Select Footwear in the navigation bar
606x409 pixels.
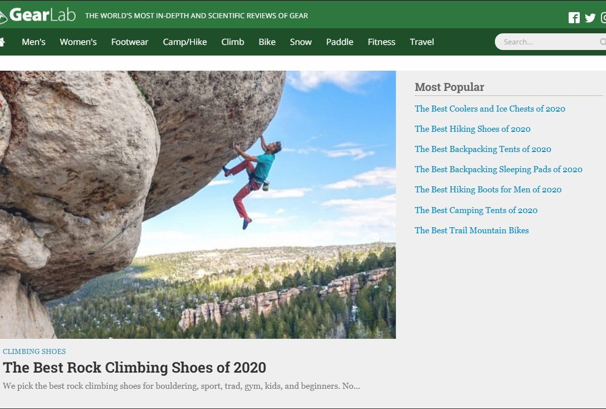(130, 42)
